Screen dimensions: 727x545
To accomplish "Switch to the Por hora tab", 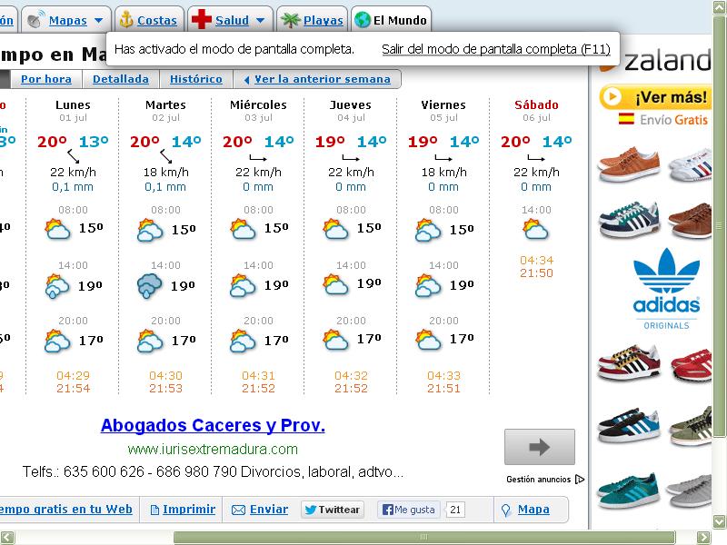I will pyautogui.click(x=45, y=79).
